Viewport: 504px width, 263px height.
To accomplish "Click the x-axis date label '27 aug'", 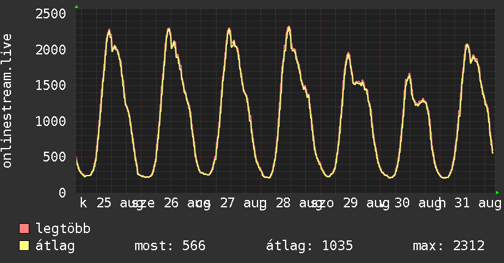I will (243, 203).
